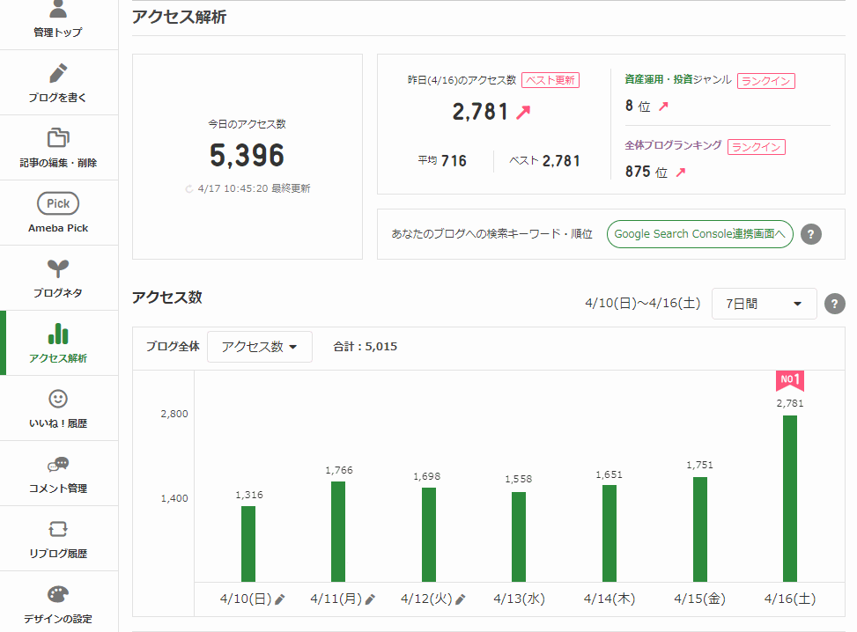Click the 4/16(土) bar

pos(790,499)
